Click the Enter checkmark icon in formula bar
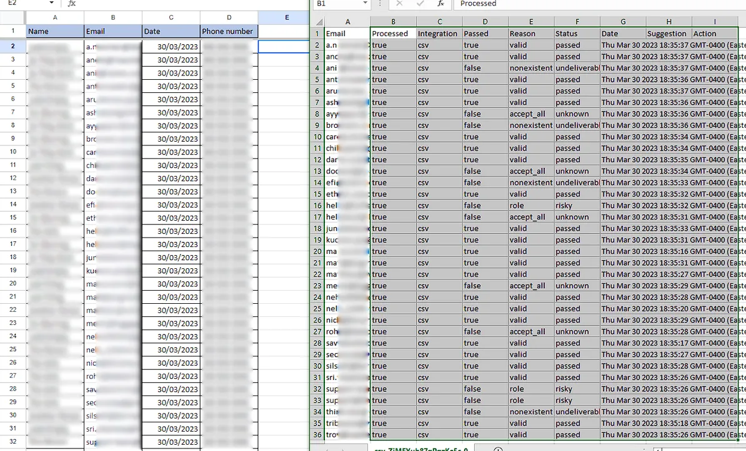 tap(420, 3)
